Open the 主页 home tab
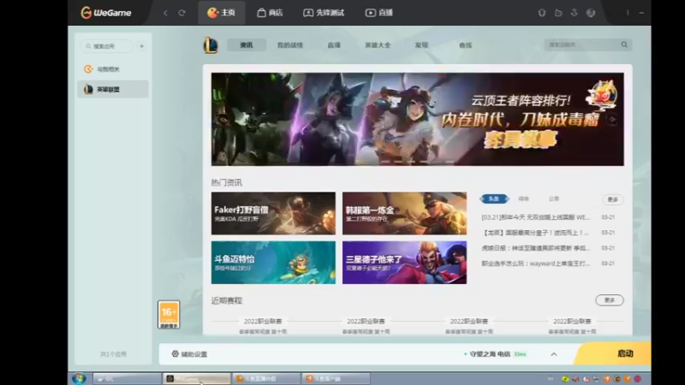This screenshot has height=385, width=685. pyautogui.click(x=221, y=13)
